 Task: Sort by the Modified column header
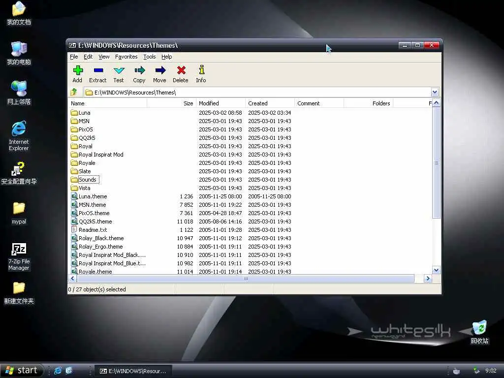tap(221, 103)
